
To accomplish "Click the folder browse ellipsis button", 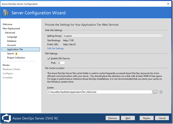I will pyautogui.click(x=155, y=92).
